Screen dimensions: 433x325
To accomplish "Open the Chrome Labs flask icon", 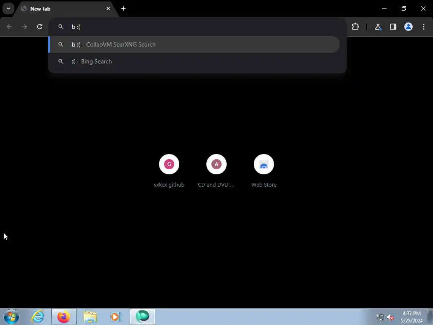I will click(x=378, y=27).
